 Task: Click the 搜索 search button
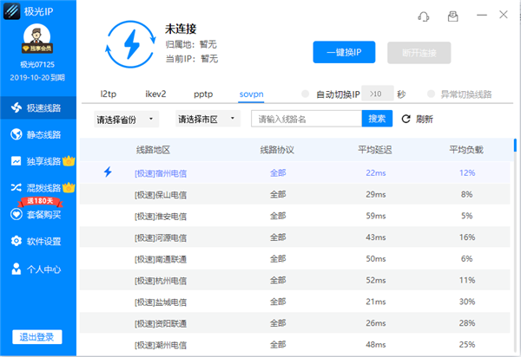click(x=377, y=119)
